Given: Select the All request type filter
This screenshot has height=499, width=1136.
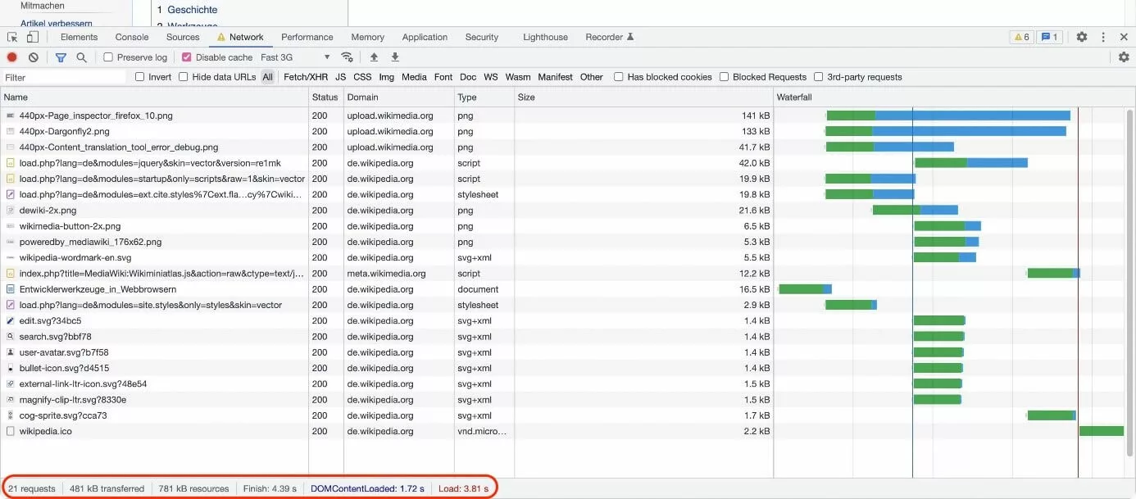Looking at the screenshot, I should pyautogui.click(x=267, y=77).
